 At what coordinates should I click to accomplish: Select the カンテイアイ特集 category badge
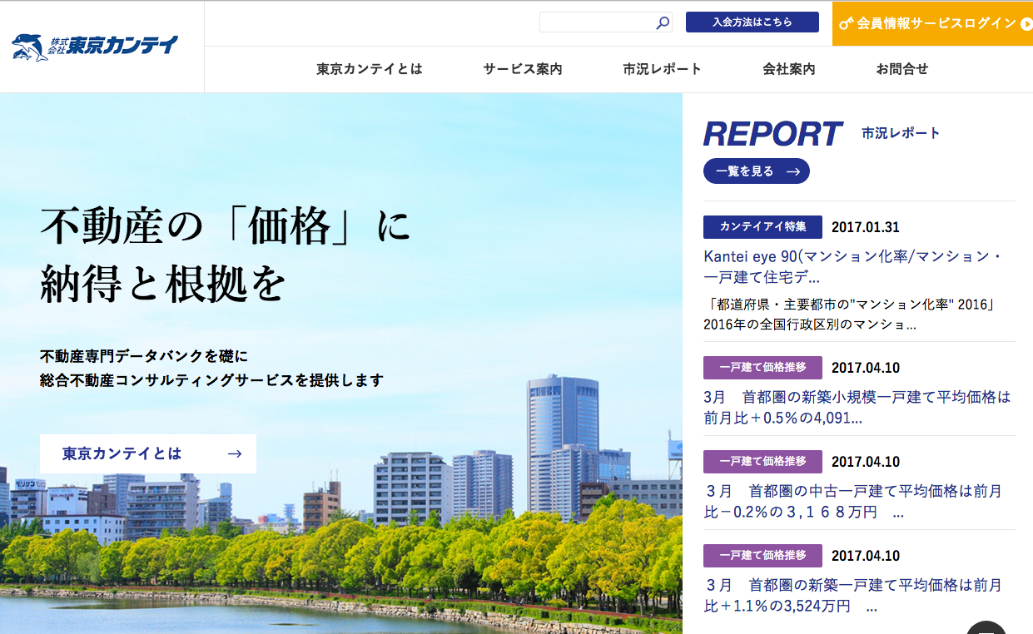[x=762, y=226]
